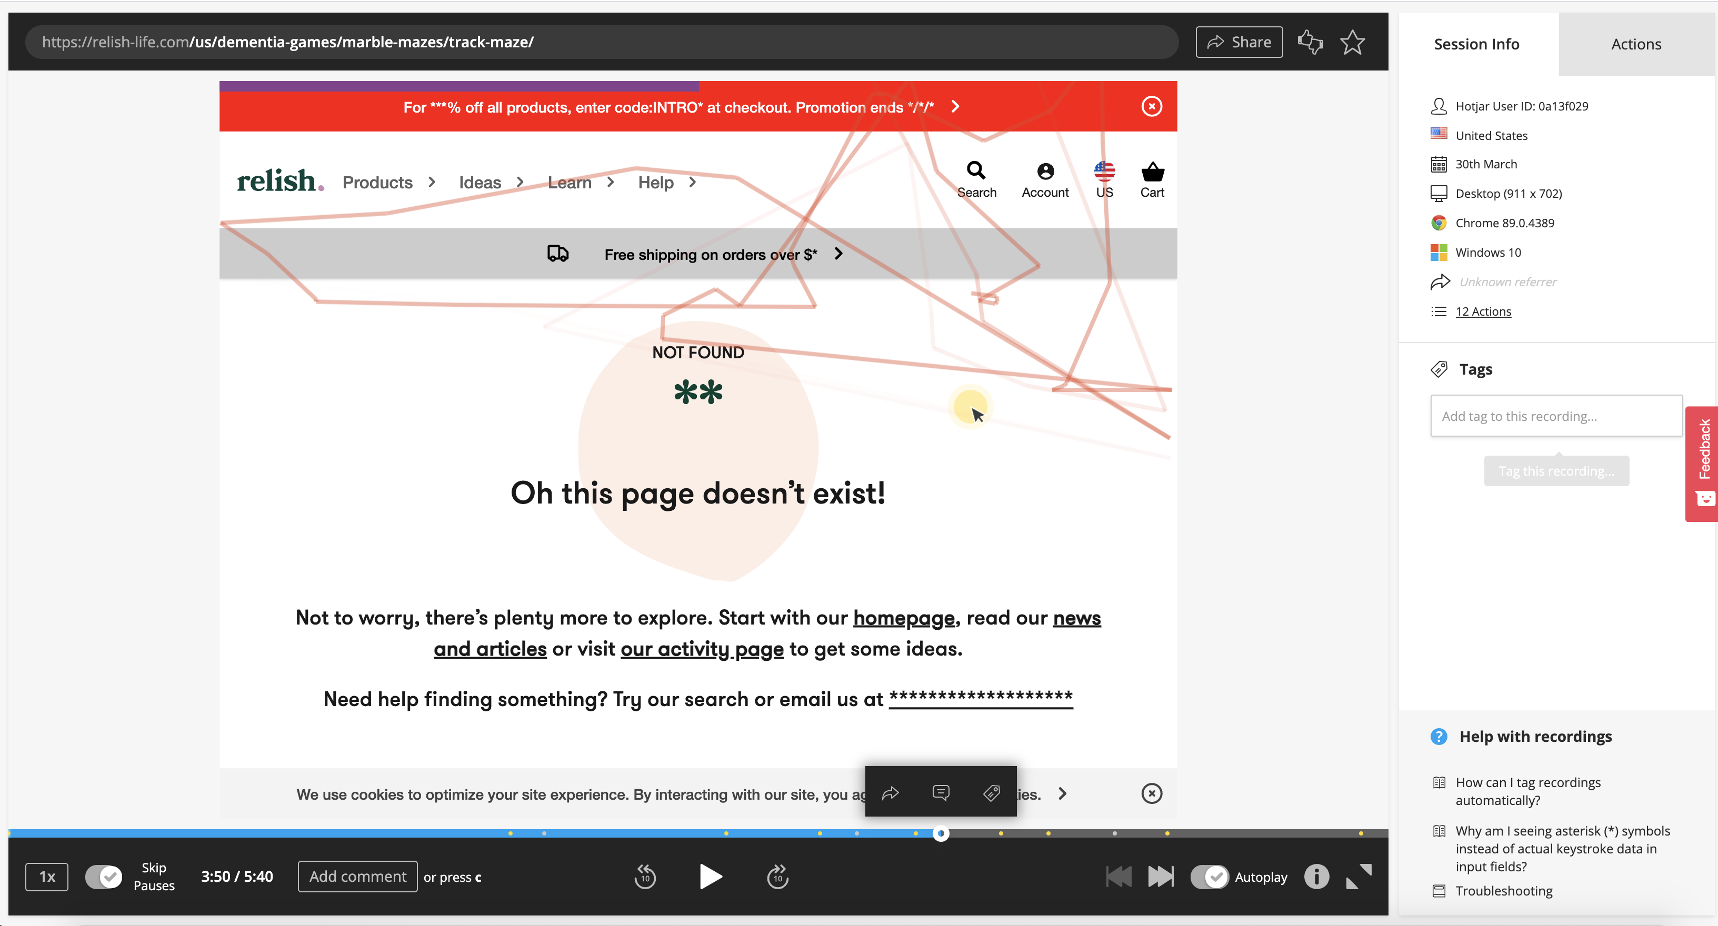Change the 1x playback speed
Image resolution: width=1718 pixels, height=926 pixels.
pyautogui.click(x=47, y=877)
